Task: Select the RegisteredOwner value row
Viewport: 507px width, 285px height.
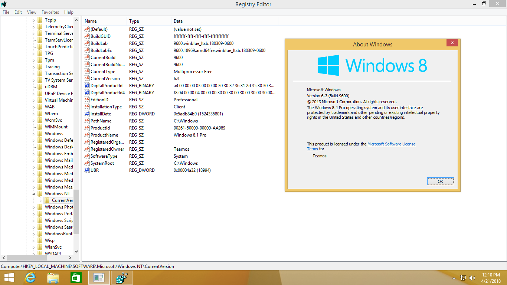Action: [x=180, y=149]
